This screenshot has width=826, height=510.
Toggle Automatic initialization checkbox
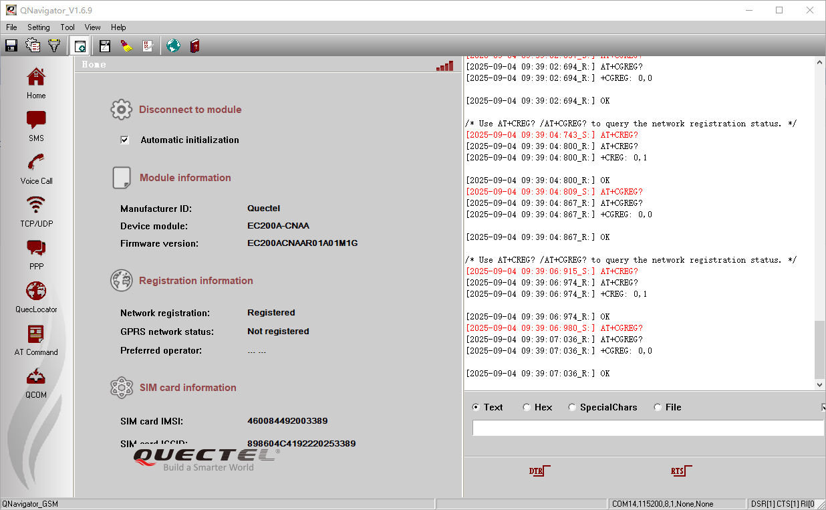[x=124, y=140]
